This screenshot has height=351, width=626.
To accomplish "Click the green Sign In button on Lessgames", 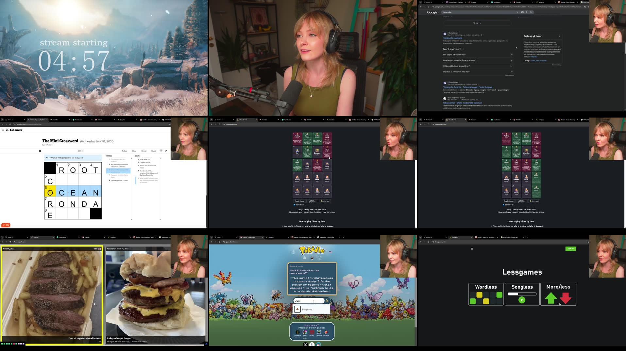I will point(570,249).
